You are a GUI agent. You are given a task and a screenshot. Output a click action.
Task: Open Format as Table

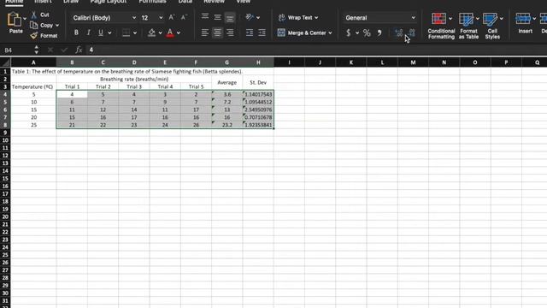(468, 26)
